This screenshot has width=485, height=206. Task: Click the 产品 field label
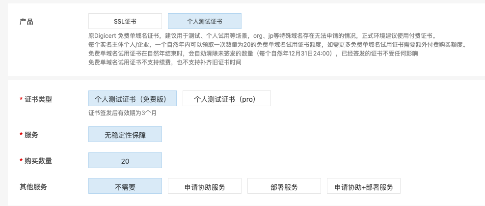pyautogui.click(x=27, y=22)
